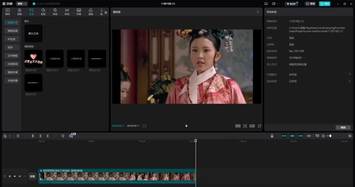The image size is (355, 187).
Task: Add the 默认文本 default text thumbnail
Action: pos(34,33)
